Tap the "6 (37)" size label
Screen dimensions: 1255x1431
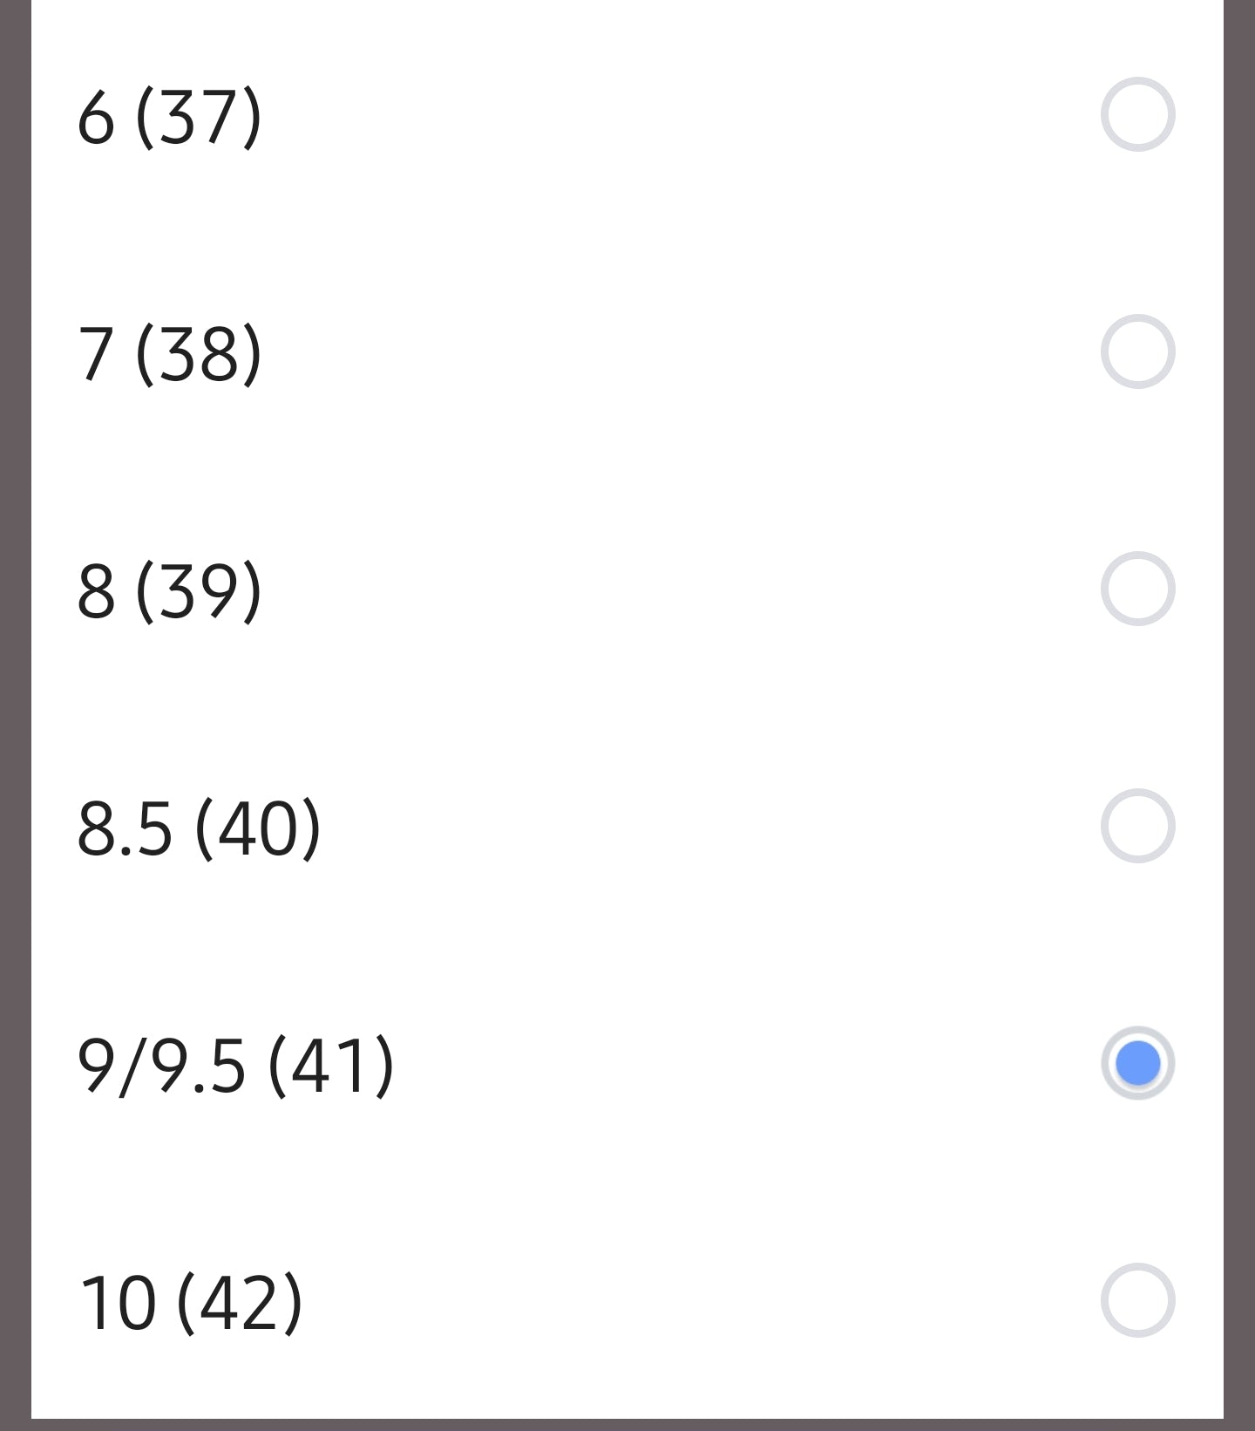tap(169, 118)
